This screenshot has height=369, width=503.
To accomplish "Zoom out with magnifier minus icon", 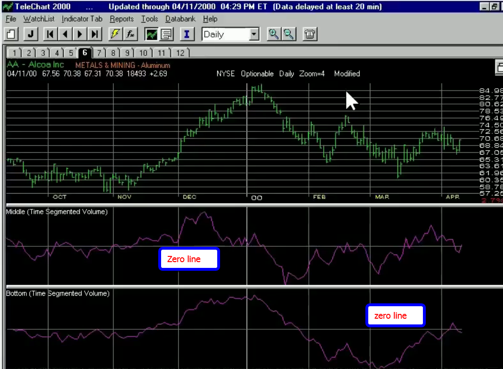I will pos(288,34).
